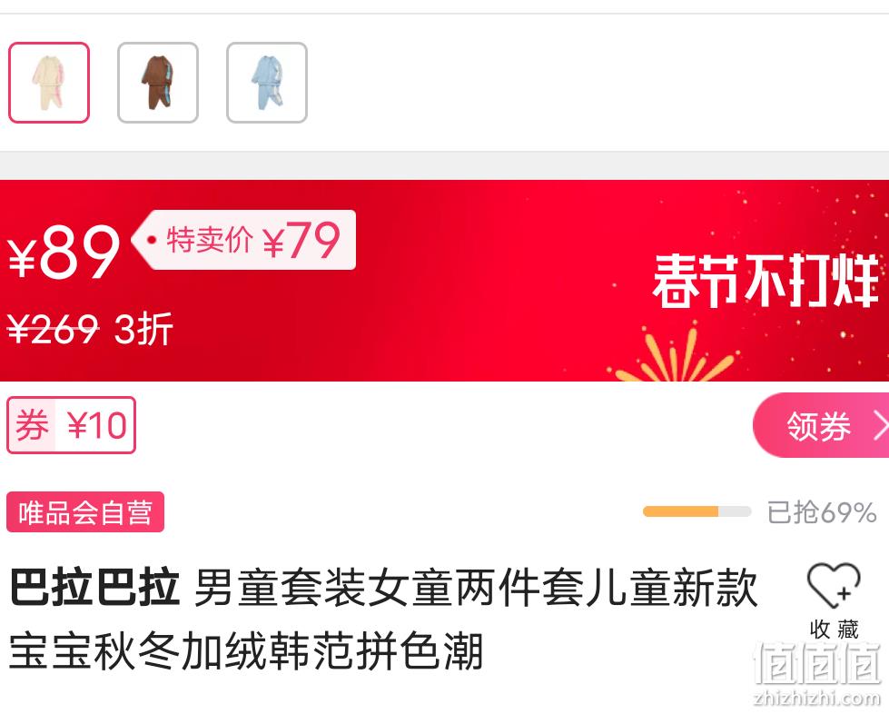
Task: Click the 已抢69% text
Action: [x=822, y=512]
